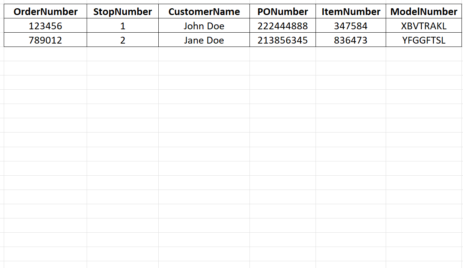Select the empty cell directly below 789012
463x268 pixels.
[45, 54]
